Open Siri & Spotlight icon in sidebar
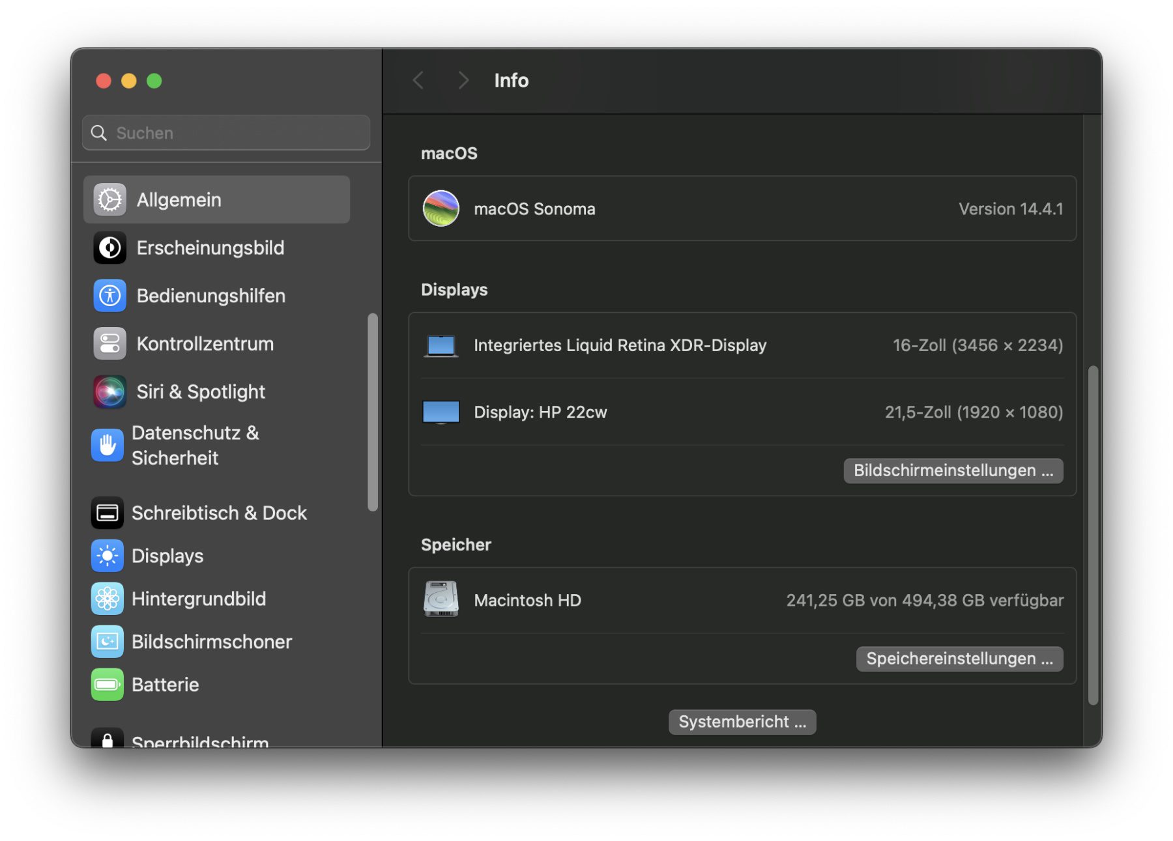This screenshot has height=841, width=1173. click(109, 392)
